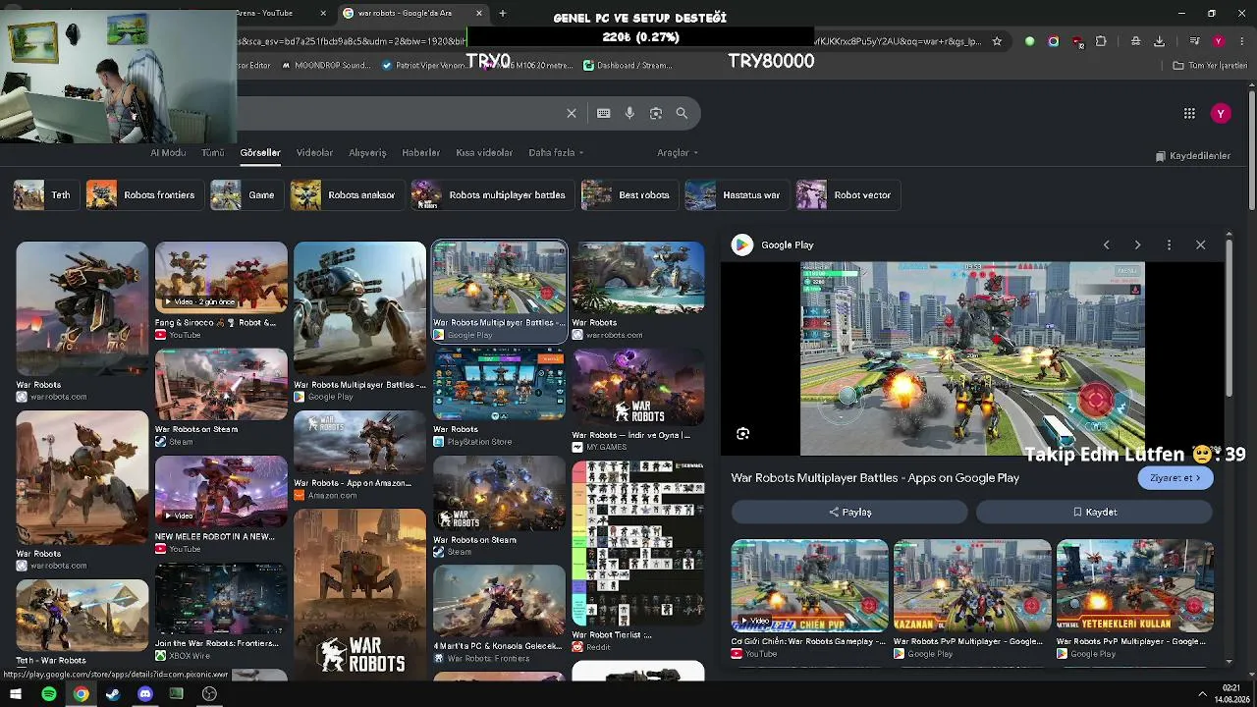Switch to the Alışveriş tab

coord(367,152)
